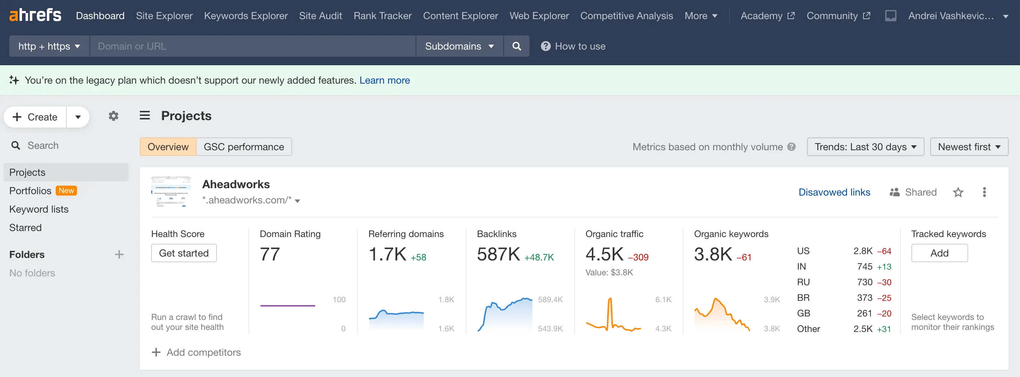Viewport: 1020px width, 377px height.
Task: Open the Site Explorer menu item
Action: tap(164, 16)
